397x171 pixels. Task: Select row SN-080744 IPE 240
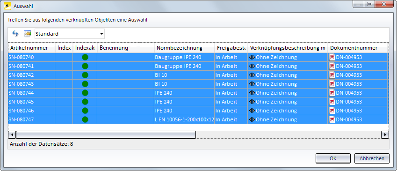(198, 93)
